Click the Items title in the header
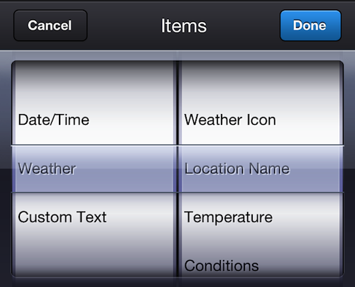Image resolution: width=355 pixels, height=287 pixels. coord(184,26)
